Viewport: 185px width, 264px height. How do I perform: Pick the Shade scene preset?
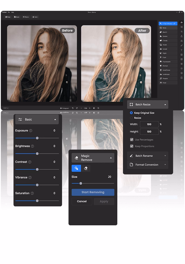click(168, 45)
